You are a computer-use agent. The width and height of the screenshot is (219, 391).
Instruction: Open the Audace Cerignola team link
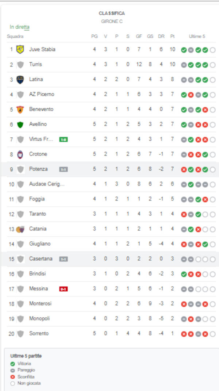click(47, 184)
